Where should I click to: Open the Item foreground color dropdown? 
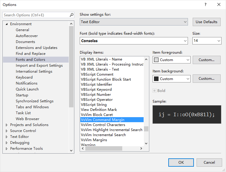[171, 60]
